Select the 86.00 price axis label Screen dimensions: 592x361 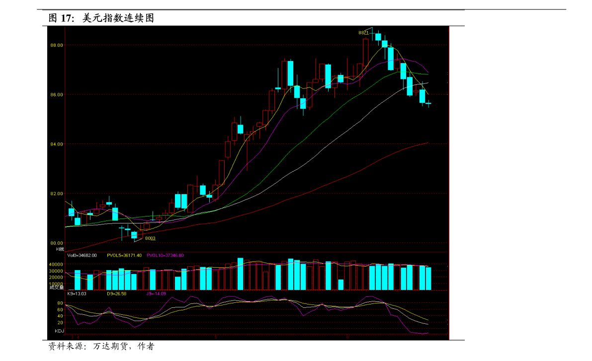click(x=57, y=95)
